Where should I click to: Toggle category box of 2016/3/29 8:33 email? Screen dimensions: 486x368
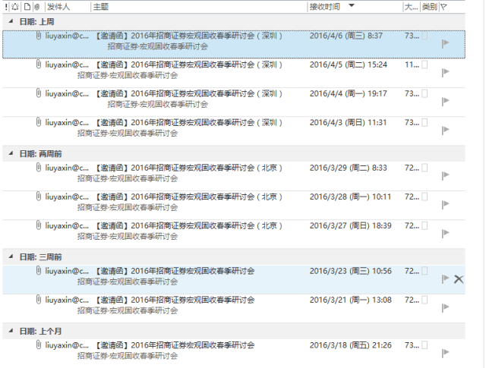coord(425,168)
